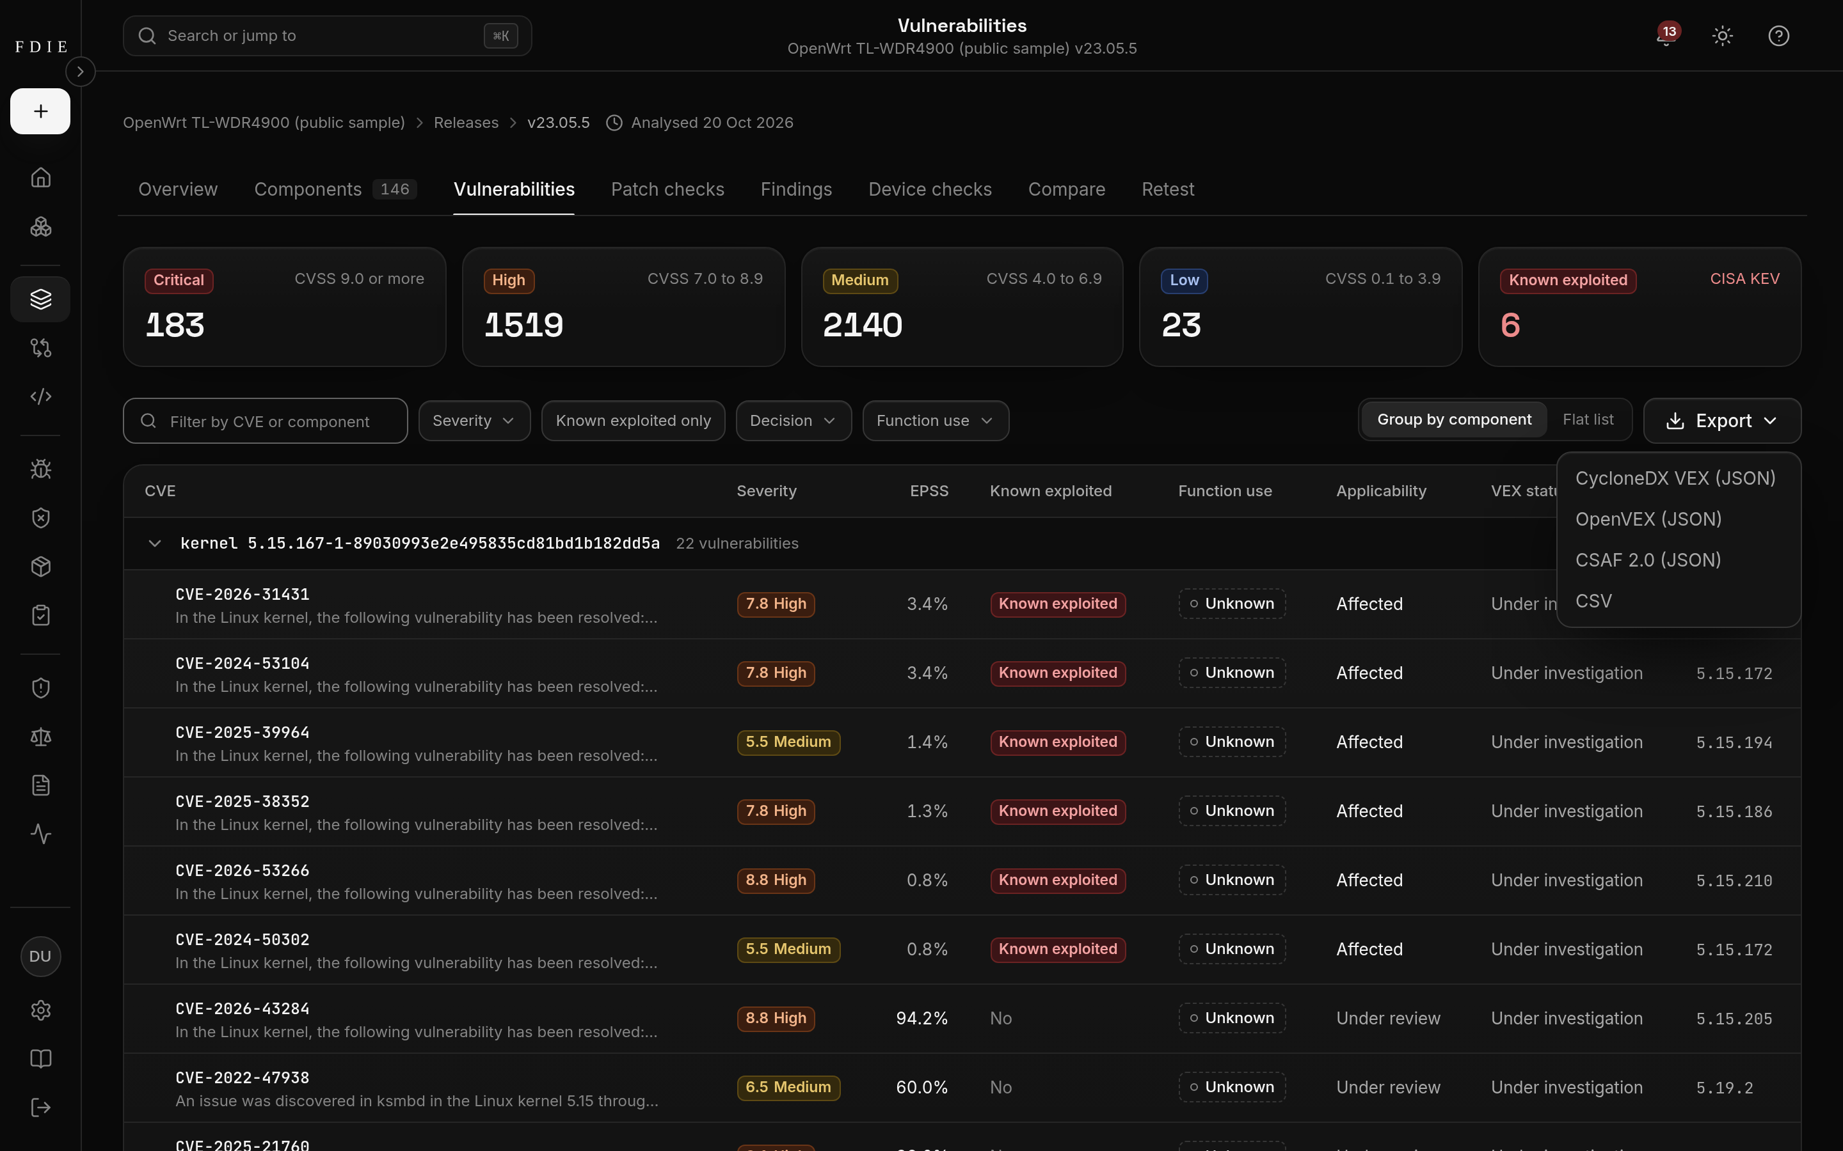Switch to the Components tab
The image size is (1843, 1151).
335,189
